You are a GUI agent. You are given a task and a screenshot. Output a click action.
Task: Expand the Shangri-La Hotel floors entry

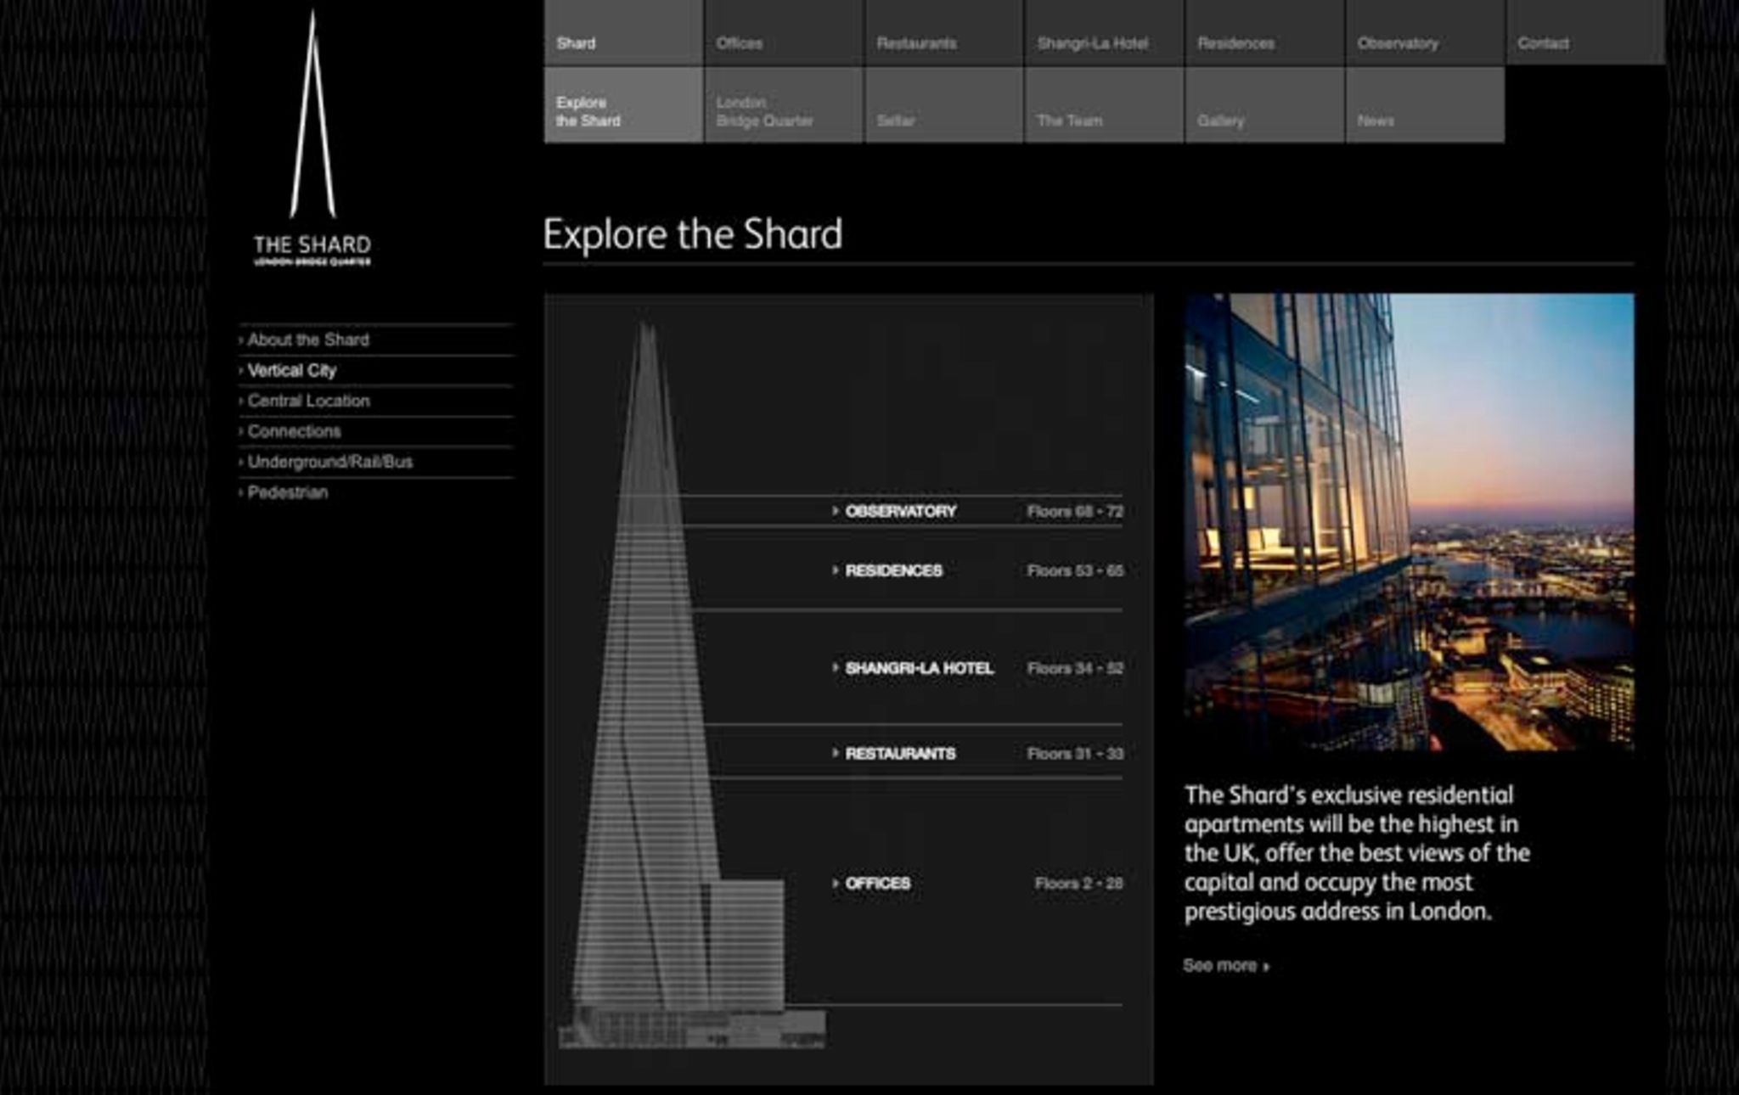pyautogui.click(x=919, y=668)
